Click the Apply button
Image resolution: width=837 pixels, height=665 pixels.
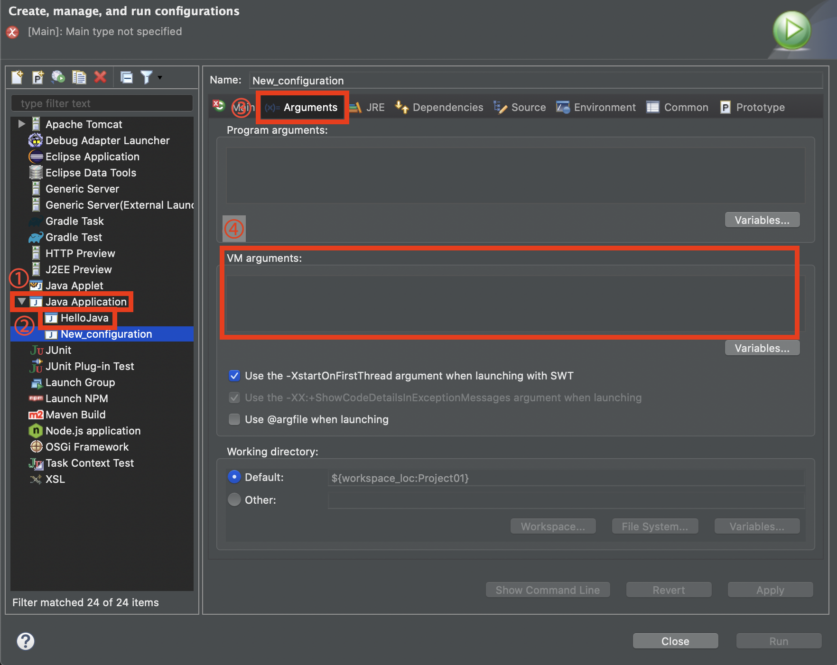770,590
